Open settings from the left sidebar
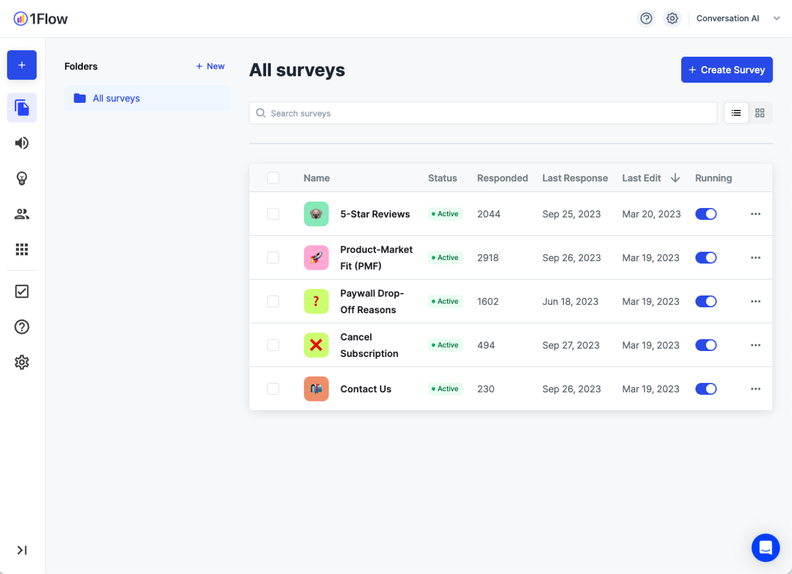The width and height of the screenshot is (792, 574). [x=22, y=362]
